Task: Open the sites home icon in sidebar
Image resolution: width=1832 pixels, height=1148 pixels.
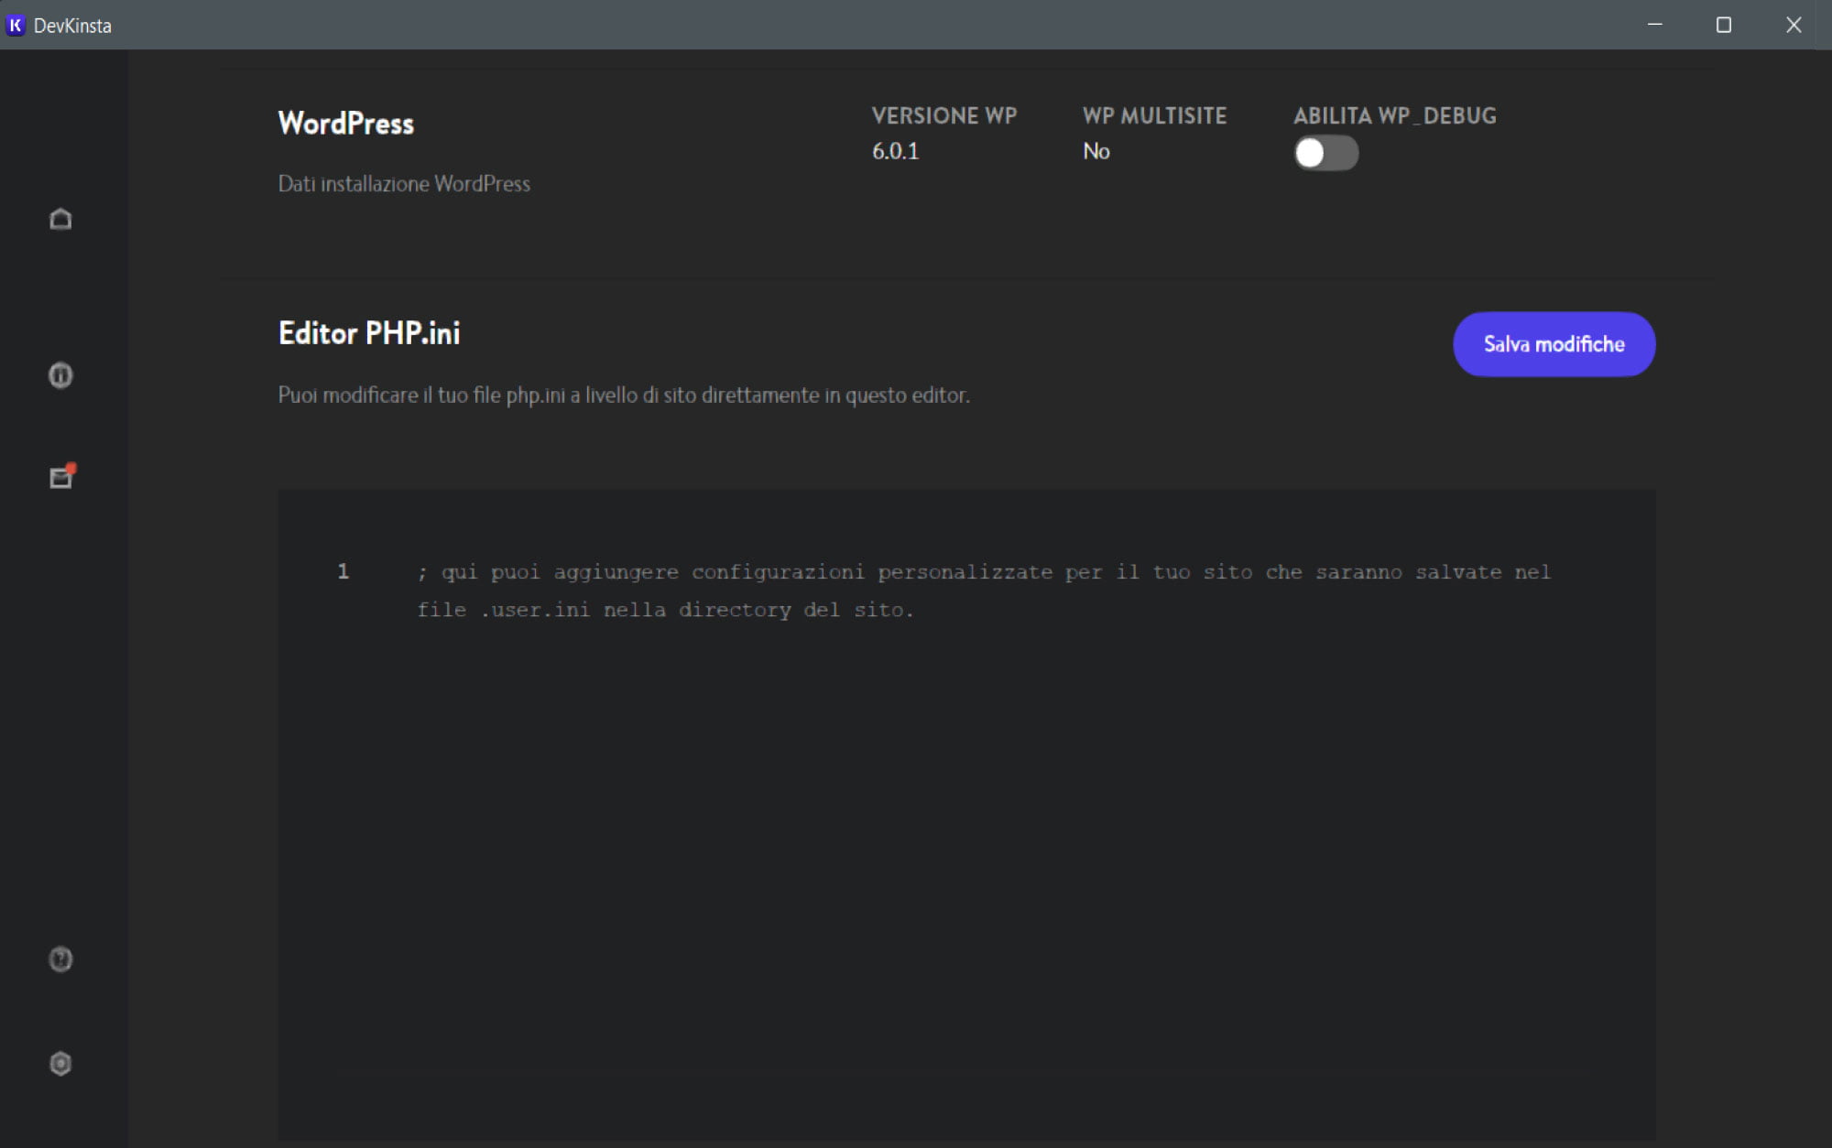Action: (60, 220)
